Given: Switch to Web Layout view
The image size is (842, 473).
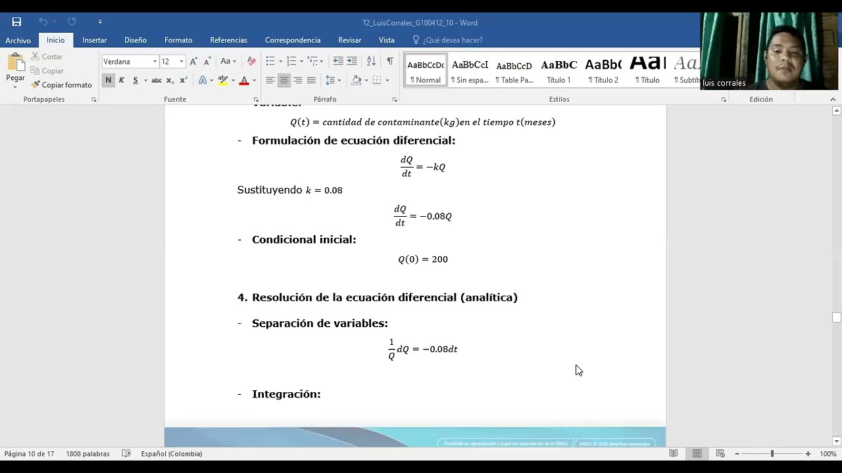Looking at the screenshot, I should pos(720,454).
